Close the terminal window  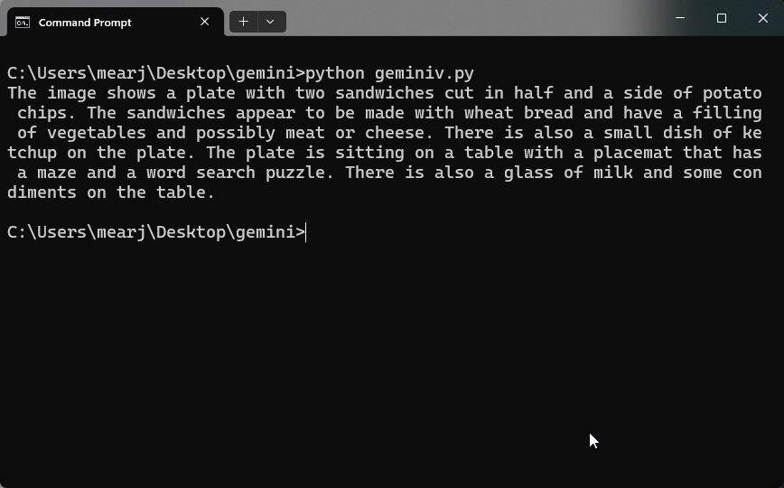point(763,18)
